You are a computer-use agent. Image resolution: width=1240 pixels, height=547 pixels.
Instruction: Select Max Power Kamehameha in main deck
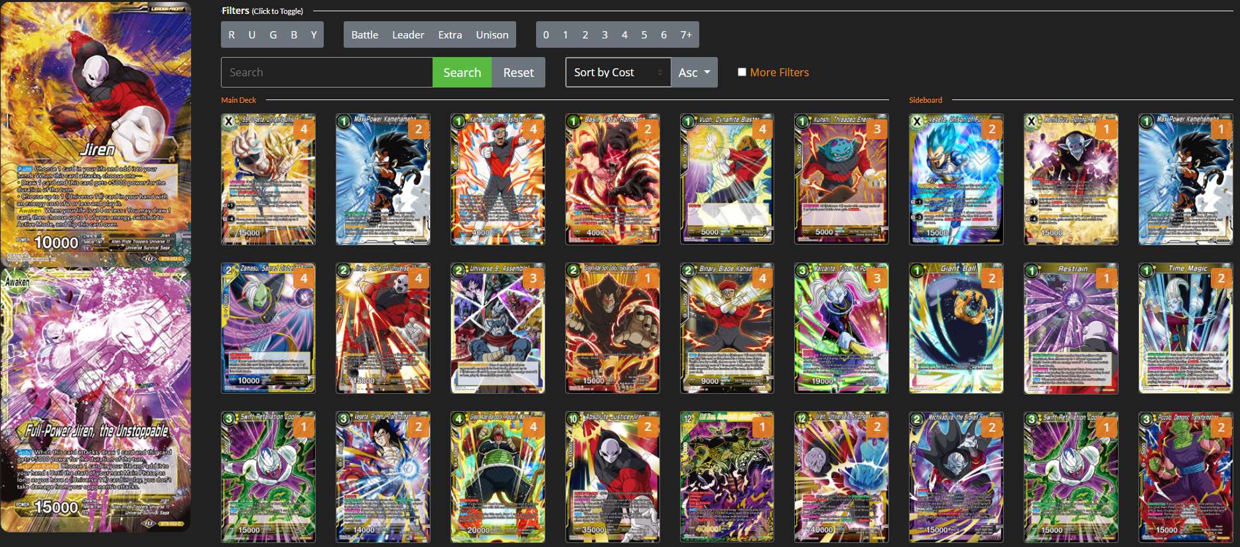tap(383, 179)
